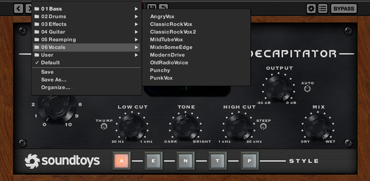Expand the 04 Guitar submenu arrow

pyautogui.click(x=136, y=32)
